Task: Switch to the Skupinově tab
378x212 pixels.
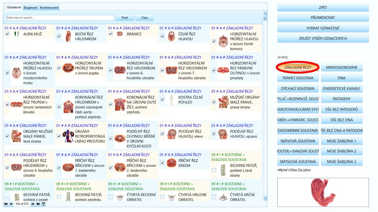Action: (x=30, y=7)
